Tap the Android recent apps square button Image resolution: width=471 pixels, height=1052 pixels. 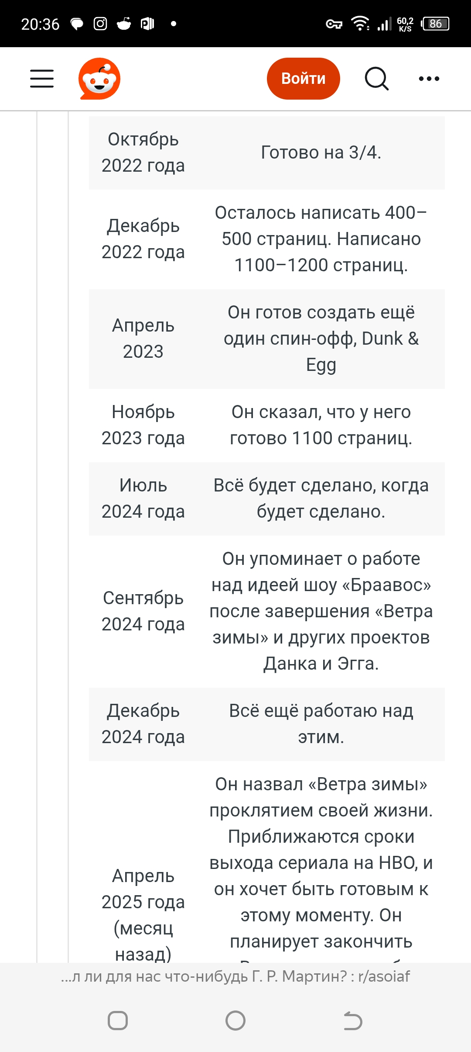coord(118,1021)
